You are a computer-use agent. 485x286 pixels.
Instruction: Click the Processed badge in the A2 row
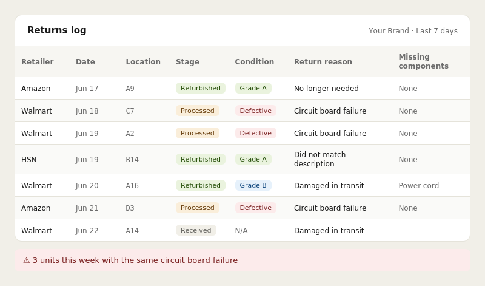[198, 133]
